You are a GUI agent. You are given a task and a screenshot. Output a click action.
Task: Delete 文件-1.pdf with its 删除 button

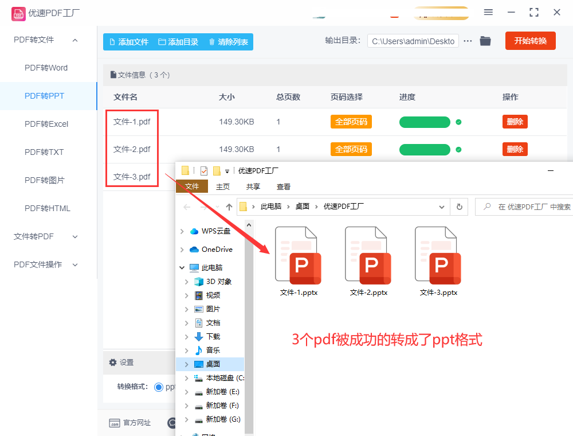pos(515,122)
